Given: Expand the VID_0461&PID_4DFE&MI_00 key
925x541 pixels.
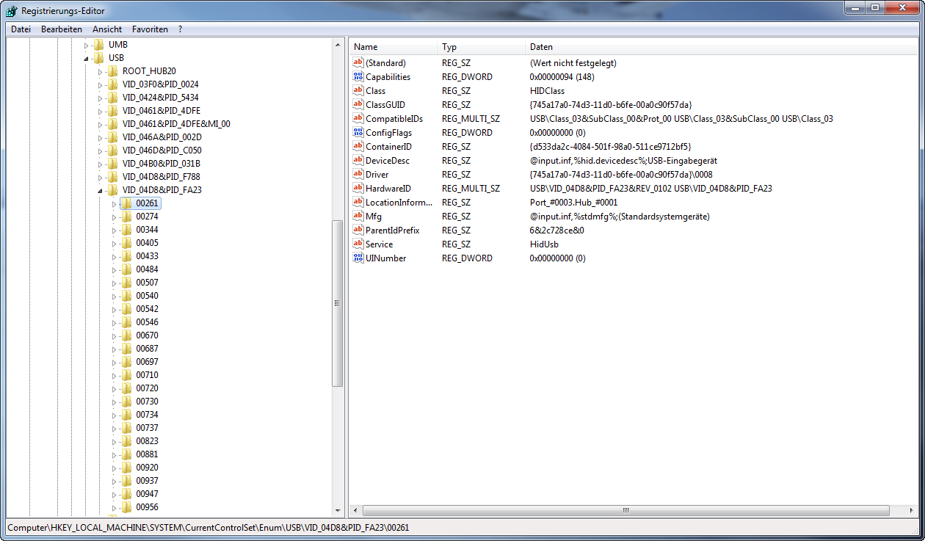Looking at the screenshot, I should click(x=100, y=125).
